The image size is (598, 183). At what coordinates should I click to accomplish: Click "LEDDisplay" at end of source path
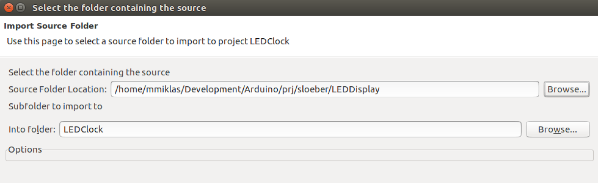click(x=355, y=89)
